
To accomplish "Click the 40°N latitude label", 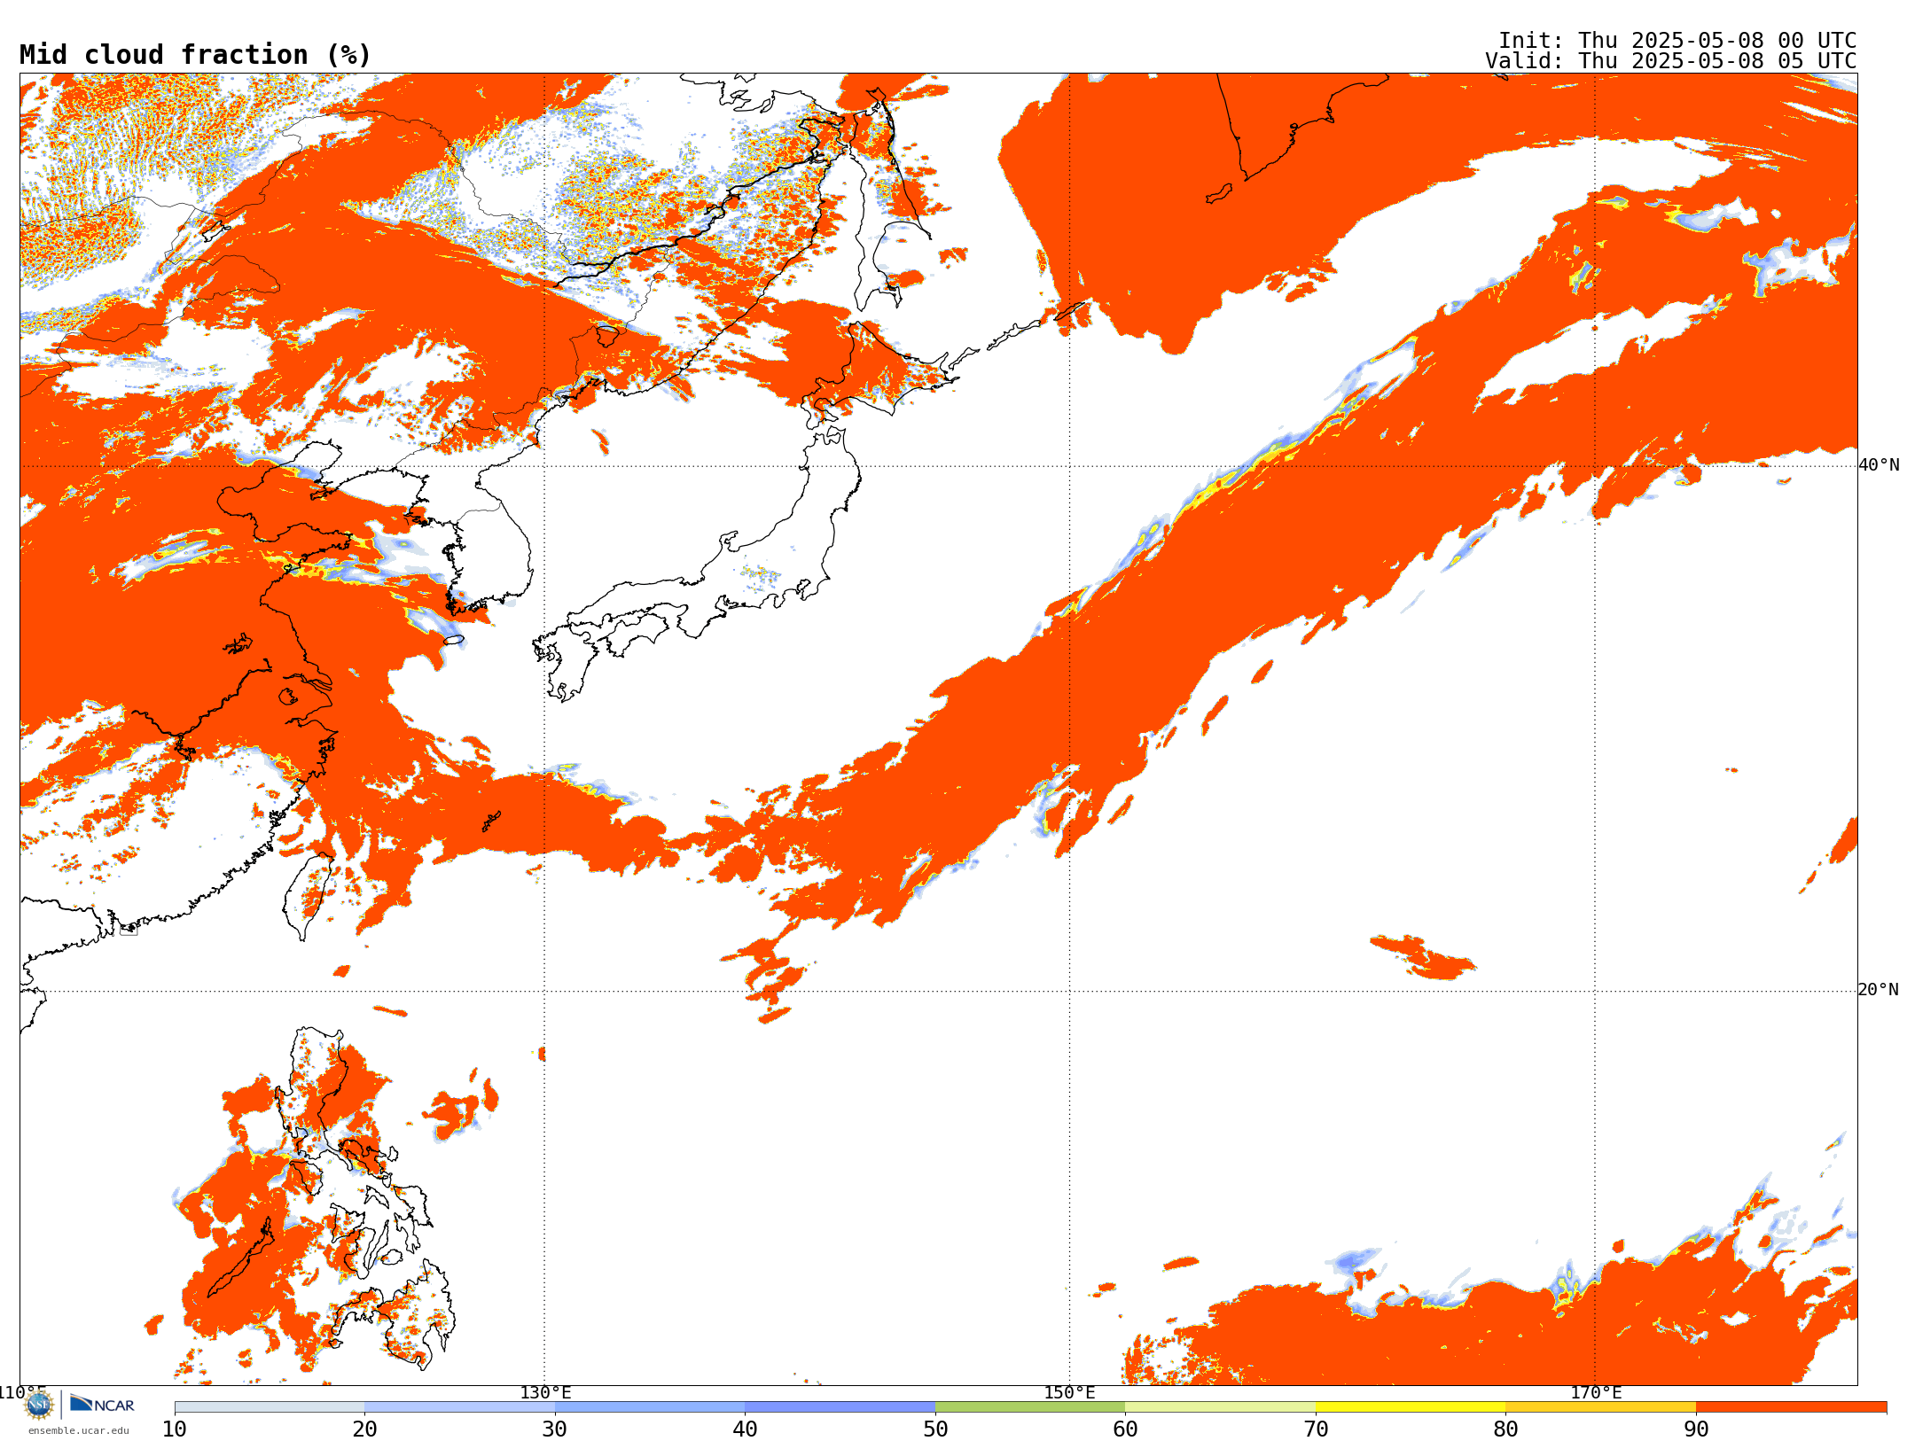I will (x=1879, y=465).
